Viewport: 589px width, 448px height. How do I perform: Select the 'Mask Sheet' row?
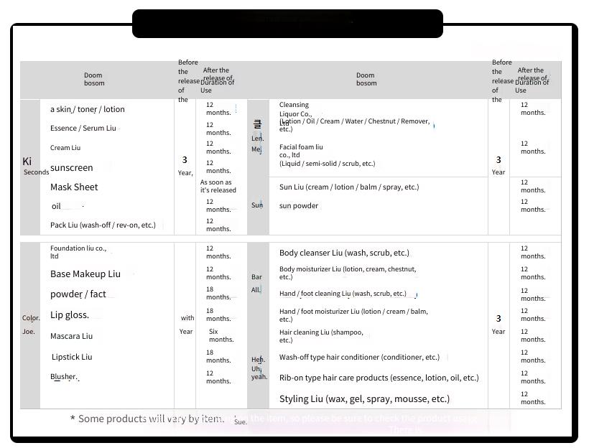pos(74,187)
